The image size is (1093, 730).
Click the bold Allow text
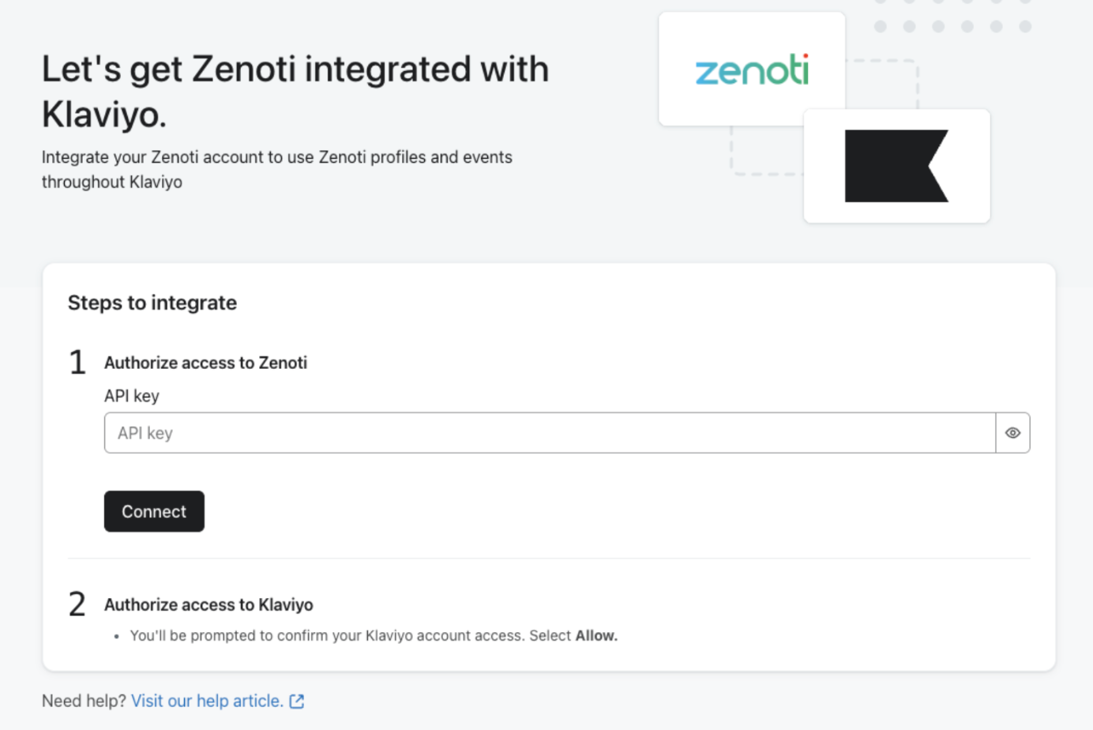pos(596,635)
